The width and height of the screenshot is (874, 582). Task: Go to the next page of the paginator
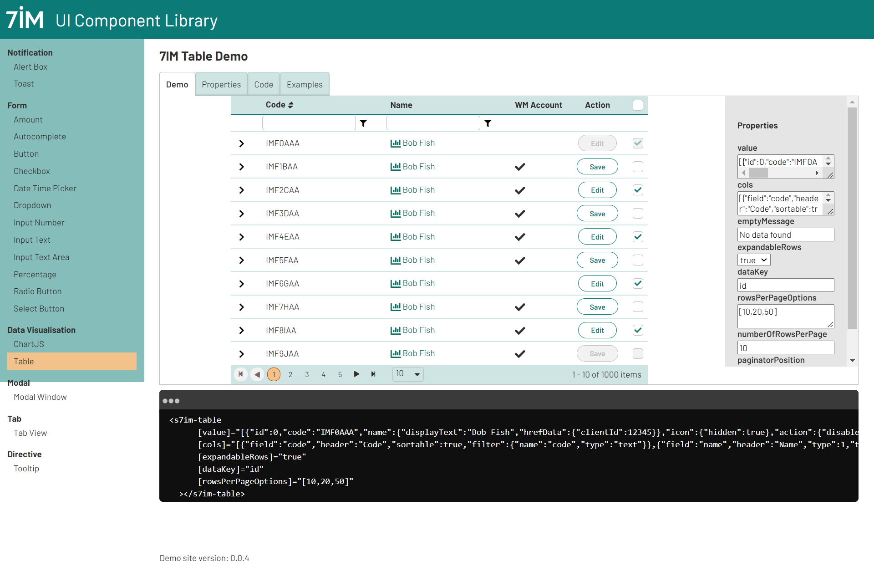(356, 374)
